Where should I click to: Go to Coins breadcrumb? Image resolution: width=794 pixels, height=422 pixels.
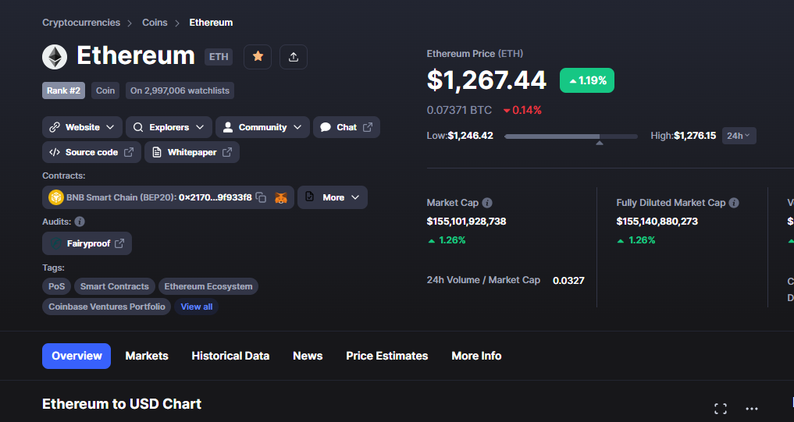(x=155, y=23)
